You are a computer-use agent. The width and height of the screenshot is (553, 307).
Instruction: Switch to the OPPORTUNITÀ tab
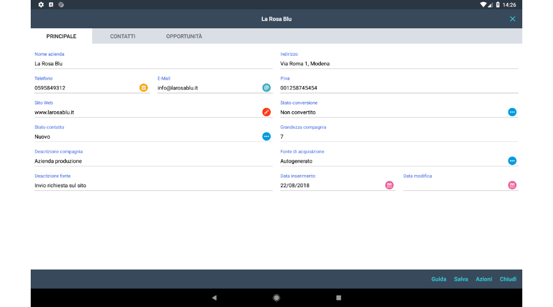[x=184, y=36]
